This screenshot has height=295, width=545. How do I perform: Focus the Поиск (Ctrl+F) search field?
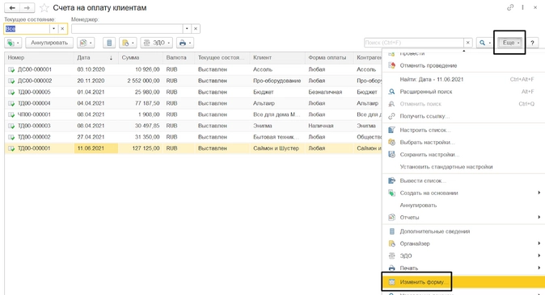tap(414, 43)
